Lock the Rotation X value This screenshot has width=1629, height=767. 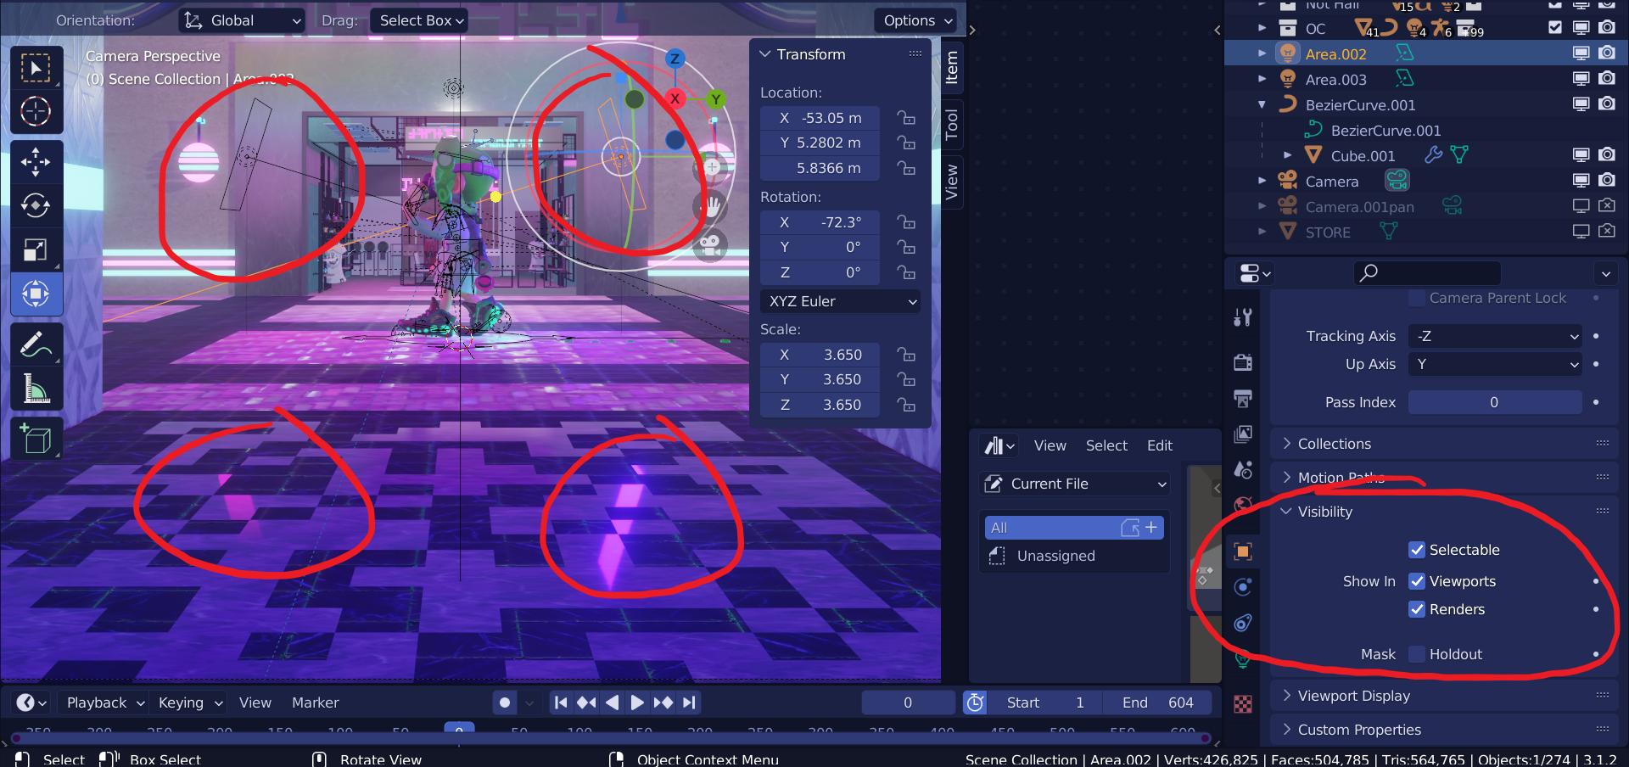click(x=907, y=222)
